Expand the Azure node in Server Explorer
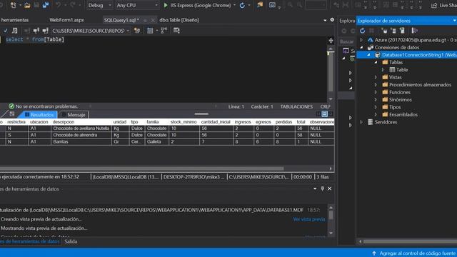The image size is (457, 257). click(x=361, y=40)
